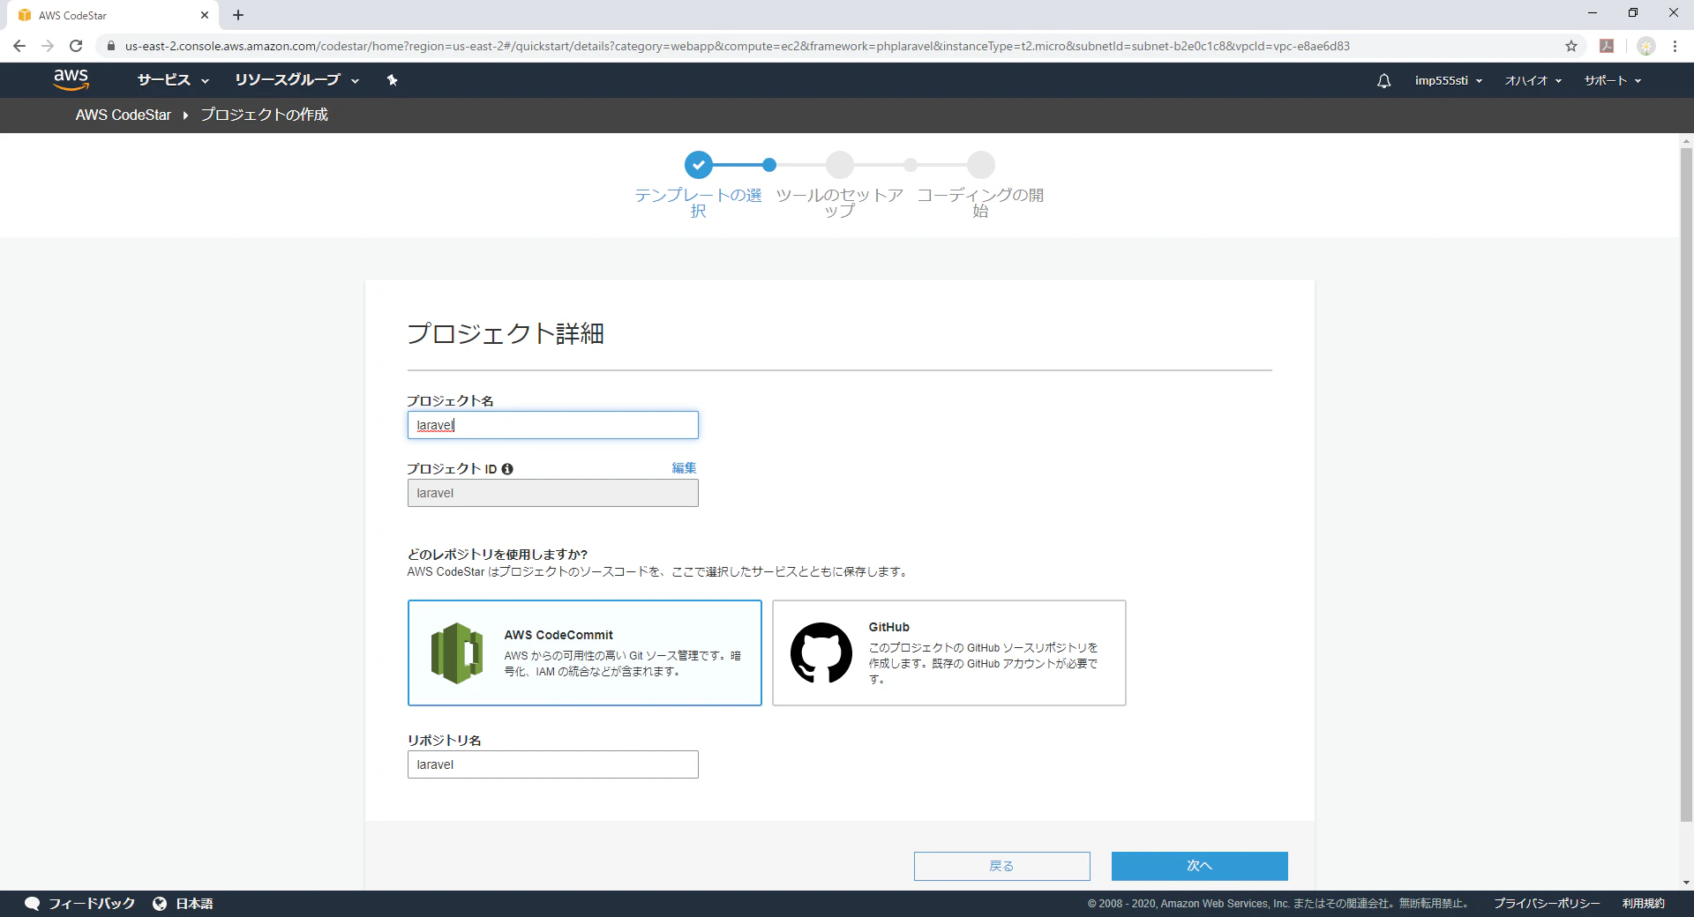Click the AWS logo home icon
This screenshot has height=917, width=1694.
coord(71,79)
